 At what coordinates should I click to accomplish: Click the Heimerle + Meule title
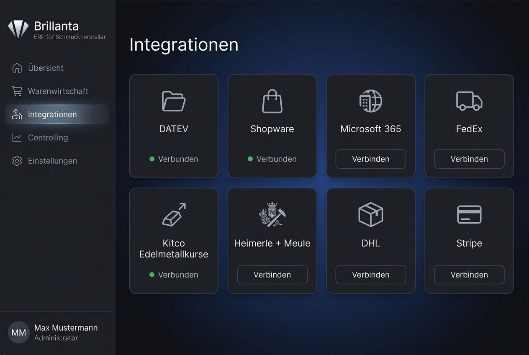tap(272, 243)
